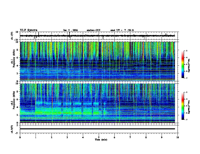Click the ch.2 spectrogram color scale bar
Viewport: 200px width, 154px height.
183,106
